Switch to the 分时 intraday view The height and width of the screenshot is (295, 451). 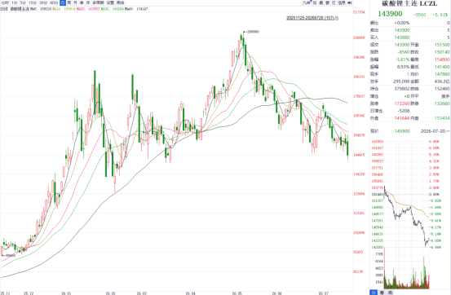(5, 2)
